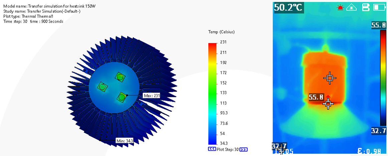Step back with the plot step previous arrows
Image resolution: width=388 pixels, height=156 pixels.
point(212,149)
